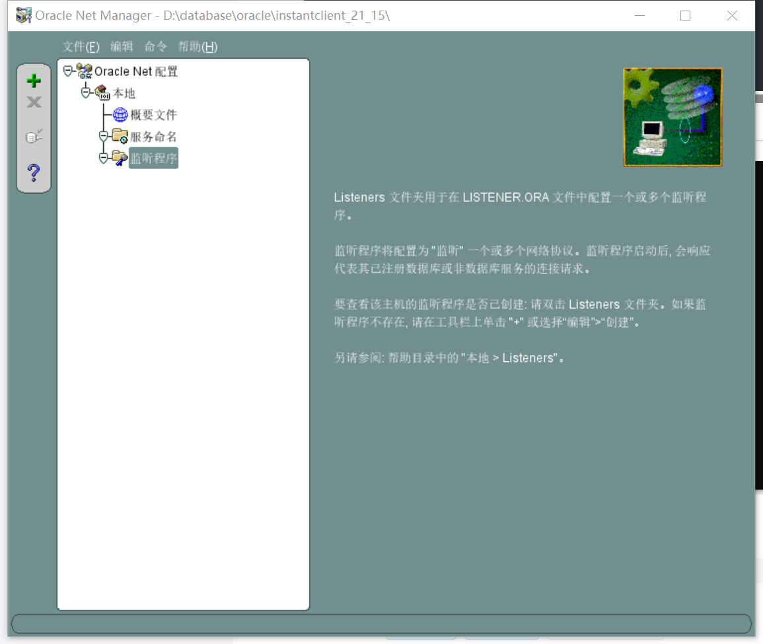Select the 本地 tree item

pos(124,93)
